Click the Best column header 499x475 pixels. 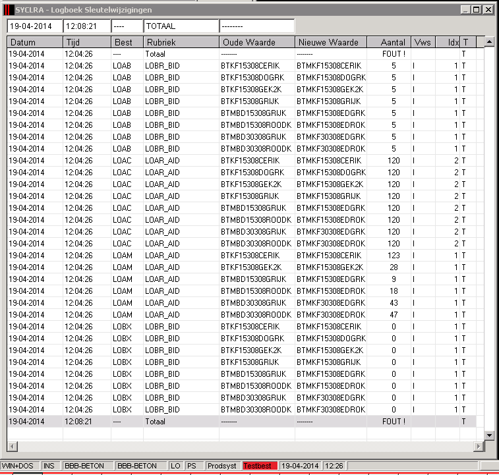coord(127,42)
